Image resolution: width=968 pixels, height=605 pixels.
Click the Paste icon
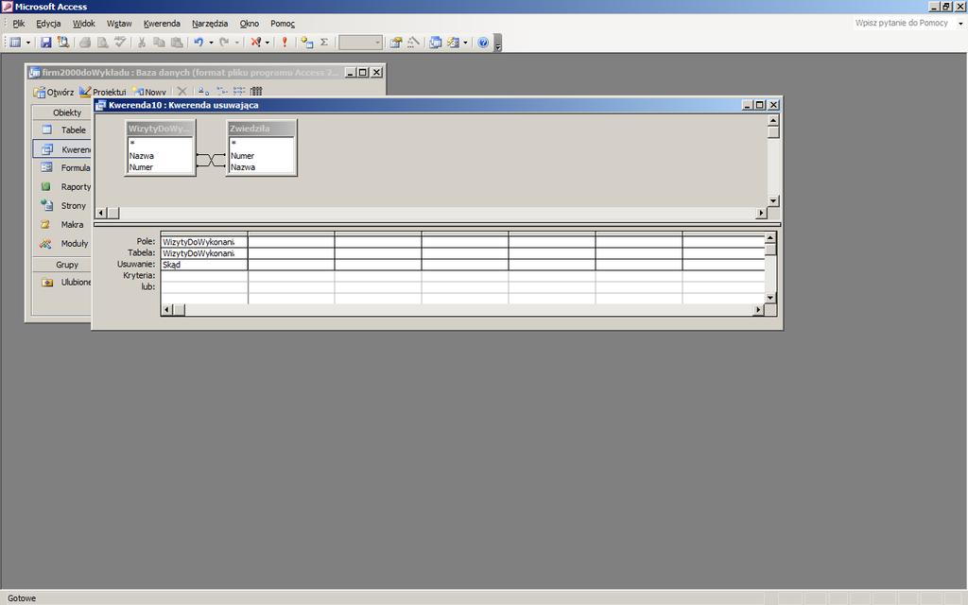[x=177, y=42]
